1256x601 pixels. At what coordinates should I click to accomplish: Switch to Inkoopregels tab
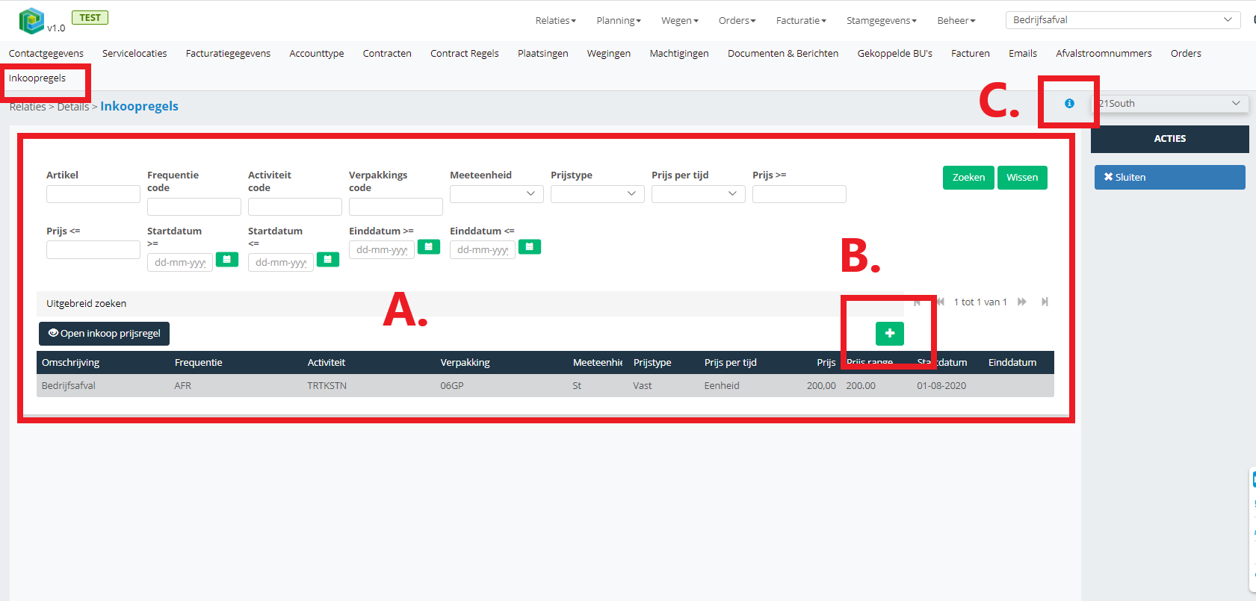point(37,78)
